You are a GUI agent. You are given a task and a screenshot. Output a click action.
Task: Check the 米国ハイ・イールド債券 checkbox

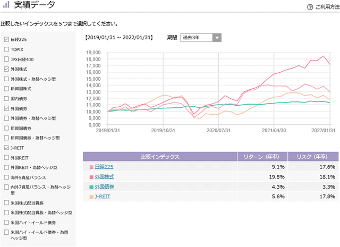pyautogui.click(x=6, y=223)
